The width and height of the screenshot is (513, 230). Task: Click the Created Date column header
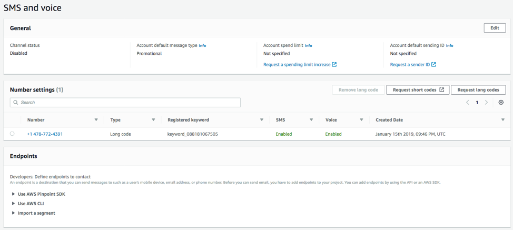(x=389, y=120)
